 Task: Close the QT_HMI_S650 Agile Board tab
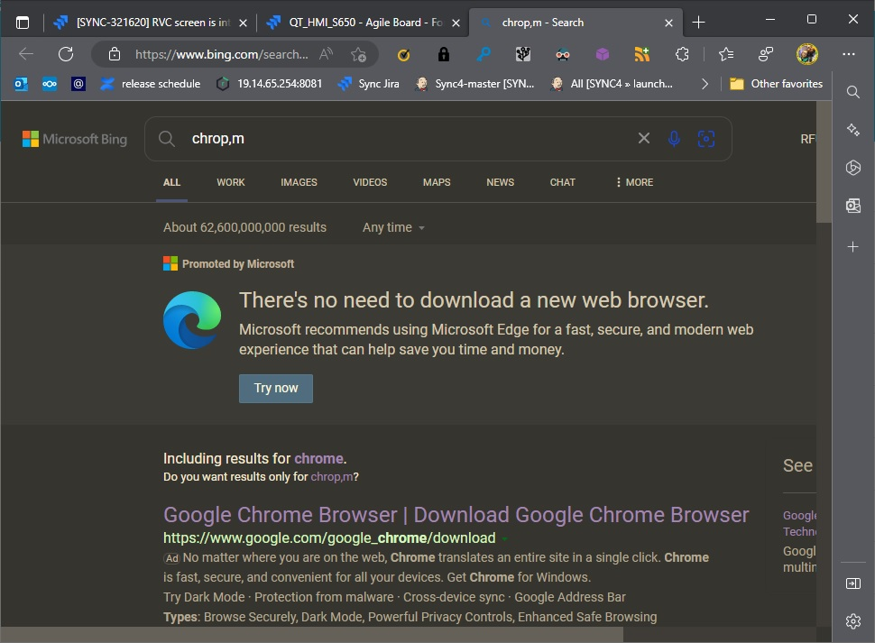(456, 23)
